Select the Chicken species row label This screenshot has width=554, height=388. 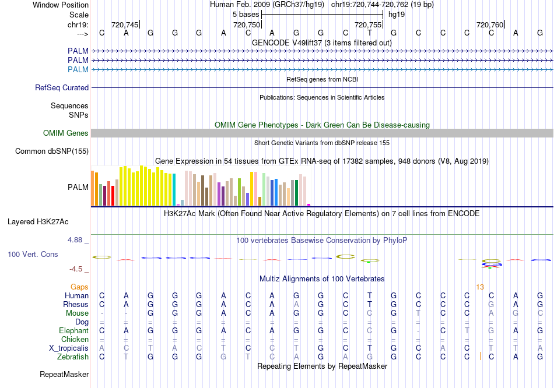(75, 339)
